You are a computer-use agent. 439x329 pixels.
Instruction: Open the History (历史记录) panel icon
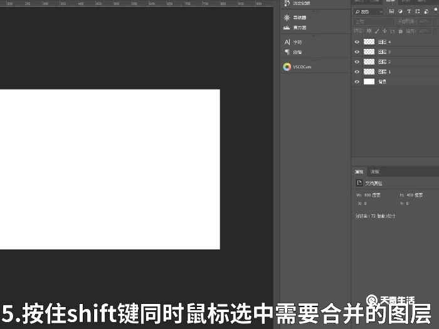click(x=287, y=3)
